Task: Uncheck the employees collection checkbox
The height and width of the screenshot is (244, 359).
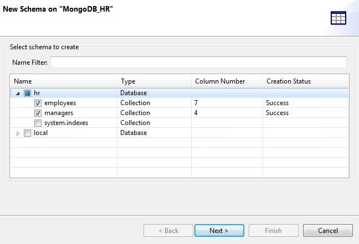Action: [38, 103]
